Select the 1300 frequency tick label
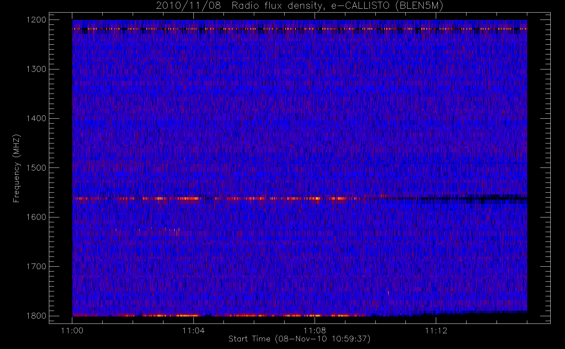Image resolution: width=565 pixels, height=349 pixels. 36,69
